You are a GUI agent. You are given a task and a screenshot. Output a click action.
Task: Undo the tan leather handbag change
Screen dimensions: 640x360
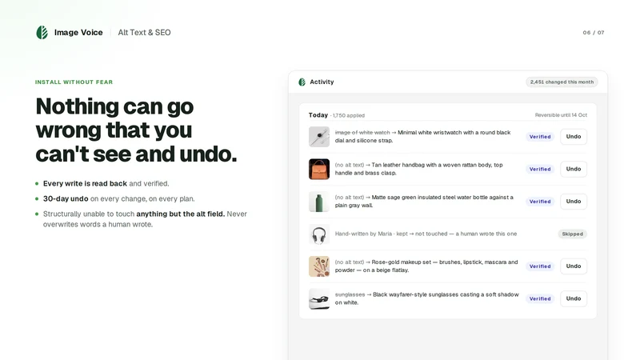(x=574, y=169)
